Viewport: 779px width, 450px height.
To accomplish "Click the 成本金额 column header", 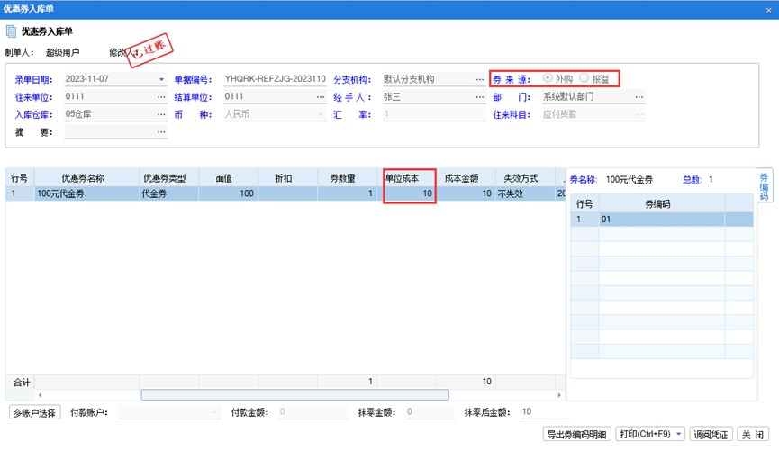I will click(x=466, y=178).
